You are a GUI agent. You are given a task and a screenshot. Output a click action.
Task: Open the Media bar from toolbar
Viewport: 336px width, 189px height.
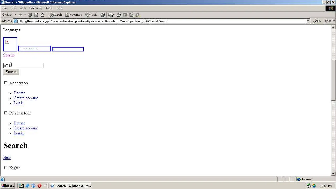click(91, 15)
